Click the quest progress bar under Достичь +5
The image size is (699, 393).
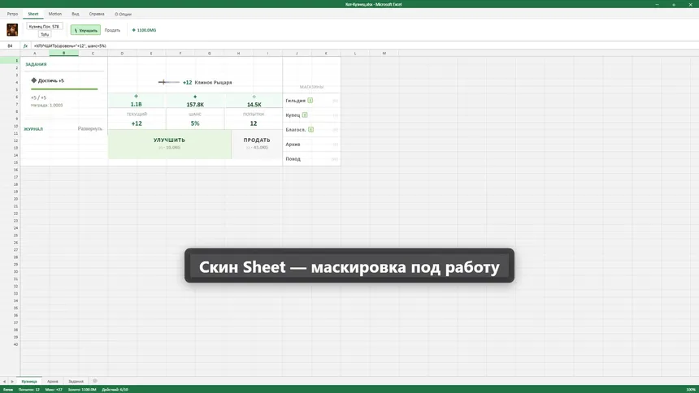pyautogui.click(x=64, y=89)
